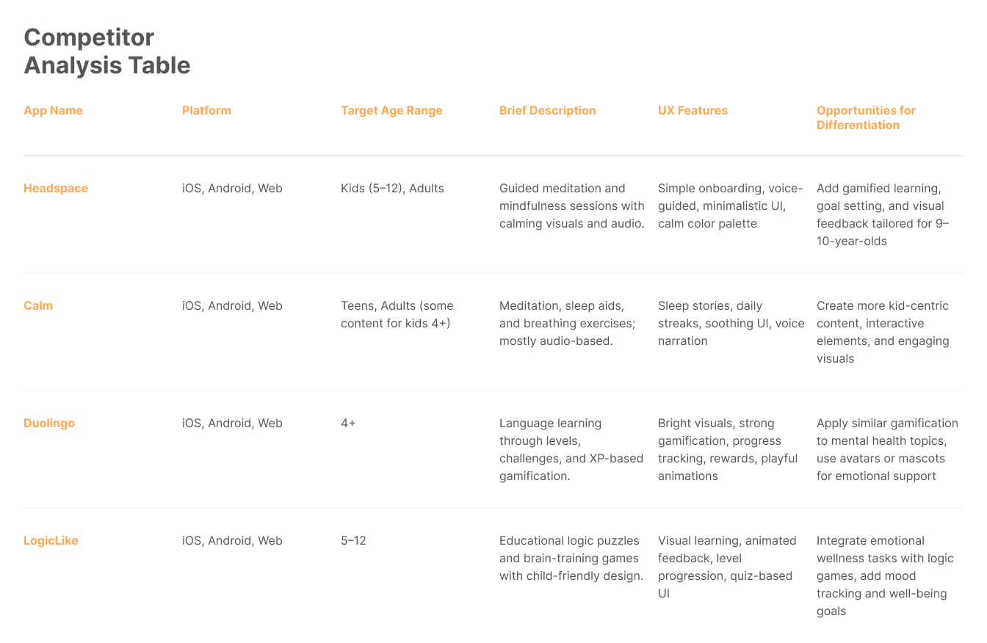Click the Headspace app name
987x643 pixels.
(56, 189)
